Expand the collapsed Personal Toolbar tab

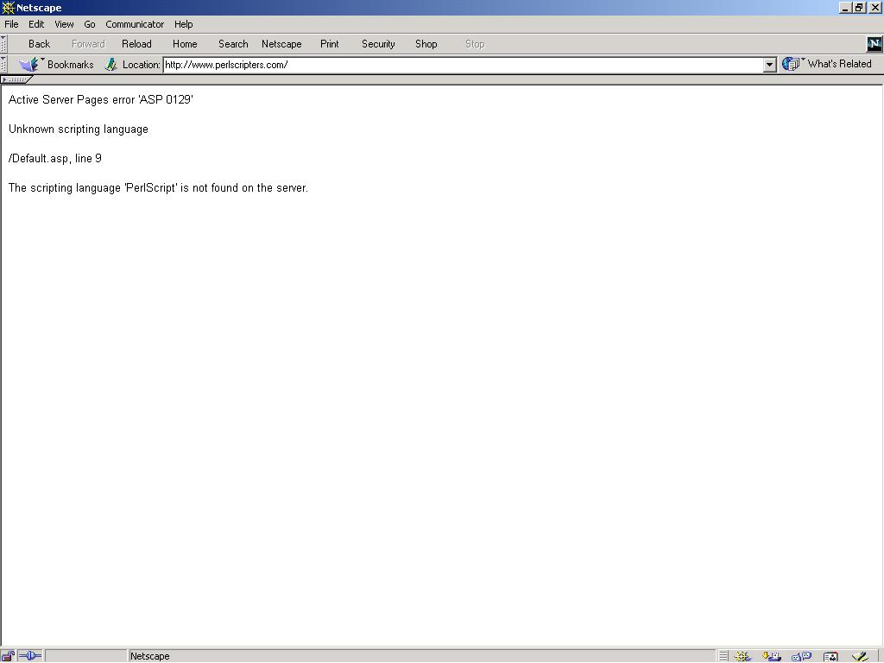(x=16, y=80)
